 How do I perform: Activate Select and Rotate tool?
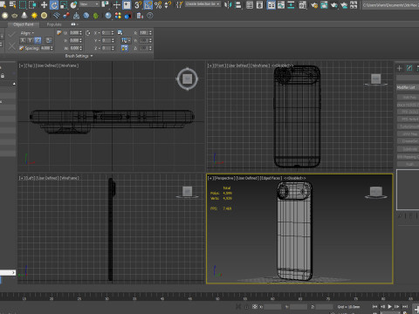[54, 4]
